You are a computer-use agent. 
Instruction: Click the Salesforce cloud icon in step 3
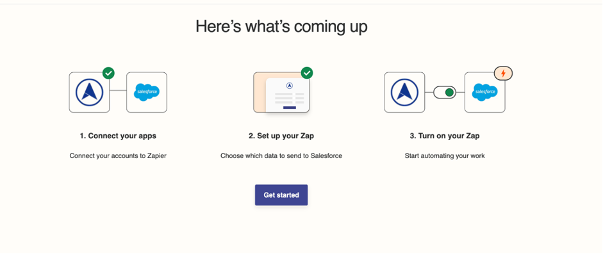(485, 93)
